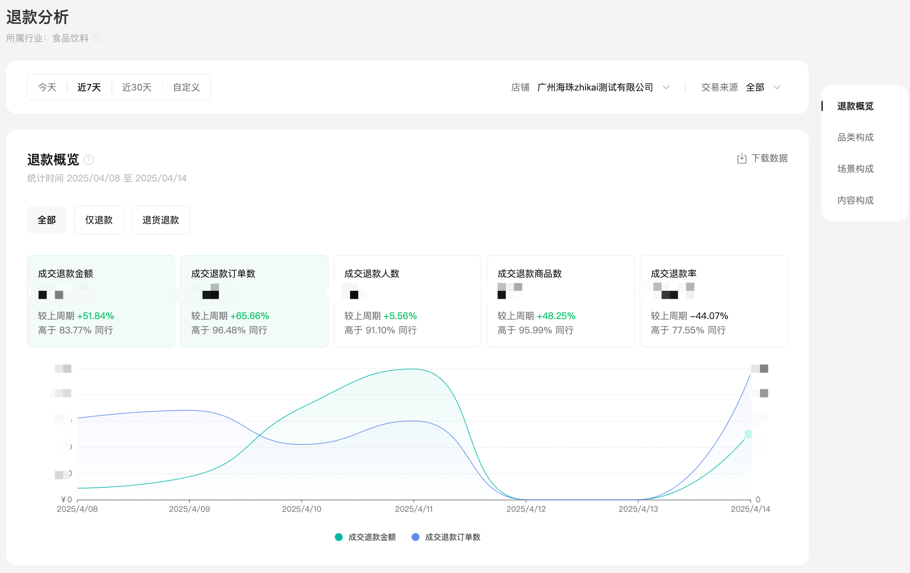This screenshot has height=573, width=910.
Task: Click chevron arrow next to 全部 source
Action: click(776, 87)
